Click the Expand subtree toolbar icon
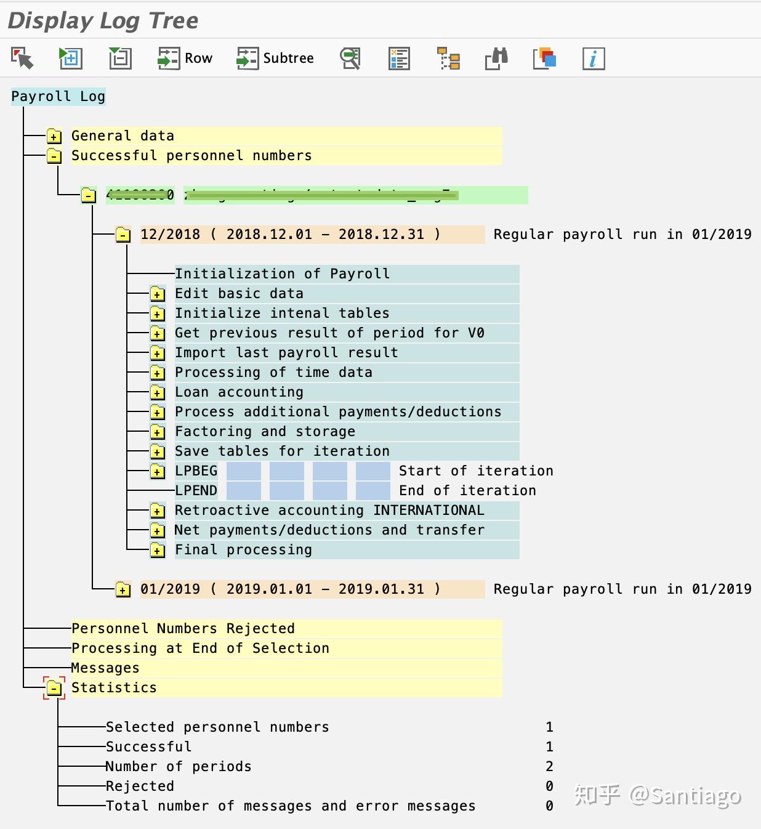 (x=70, y=59)
